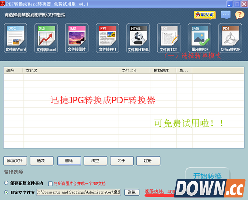
Task: Select the 文件转HTML conversion icon
Action: (x=138, y=38)
